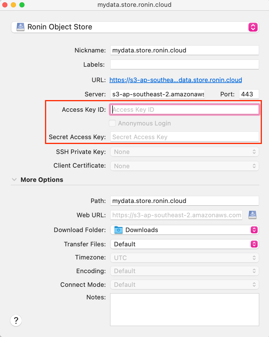Click the SSH Private Key label
This screenshot has width=269, height=337.
pyautogui.click(x=81, y=152)
